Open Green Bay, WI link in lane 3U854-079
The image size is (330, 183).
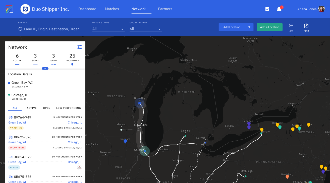click(17, 162)
